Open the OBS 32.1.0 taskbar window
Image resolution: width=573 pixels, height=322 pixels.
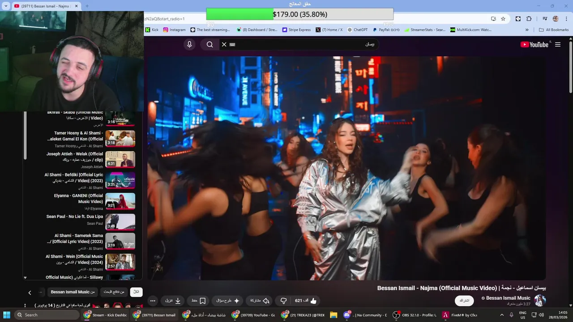coord(415,315)
